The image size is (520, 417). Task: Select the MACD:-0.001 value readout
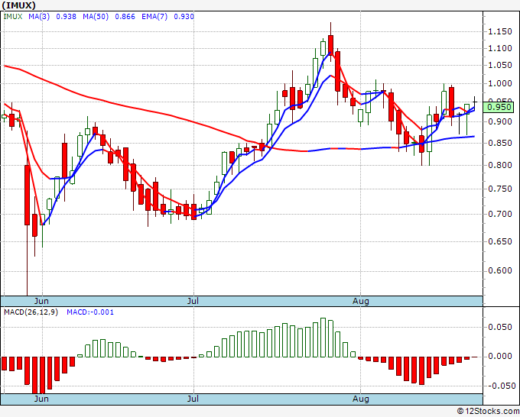pos(90,312)
